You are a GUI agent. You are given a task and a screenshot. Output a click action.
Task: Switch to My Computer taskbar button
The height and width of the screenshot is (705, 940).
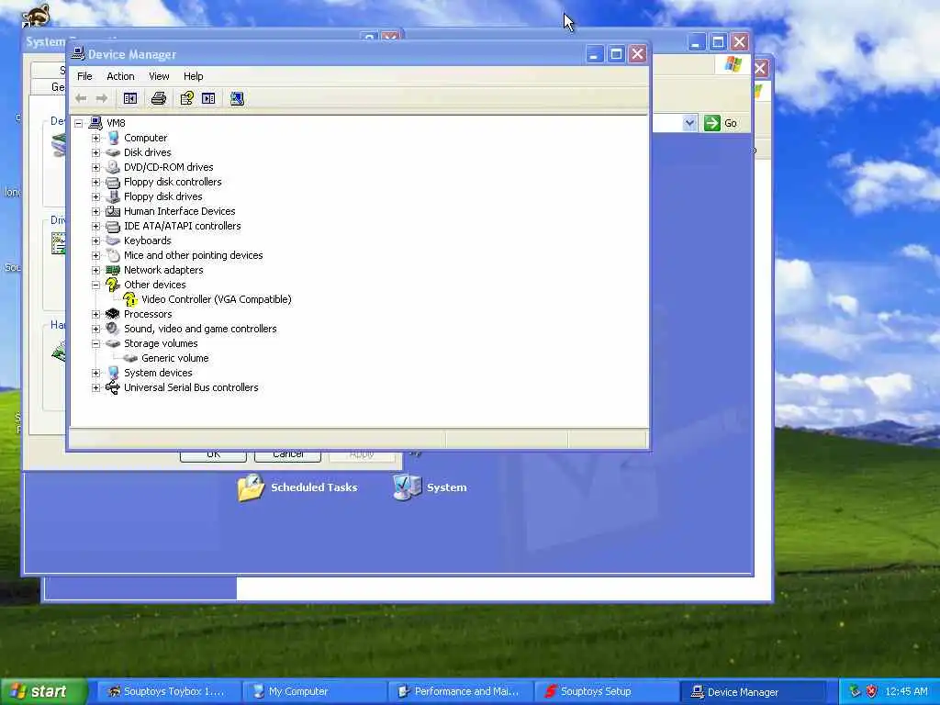click(315, 691)
